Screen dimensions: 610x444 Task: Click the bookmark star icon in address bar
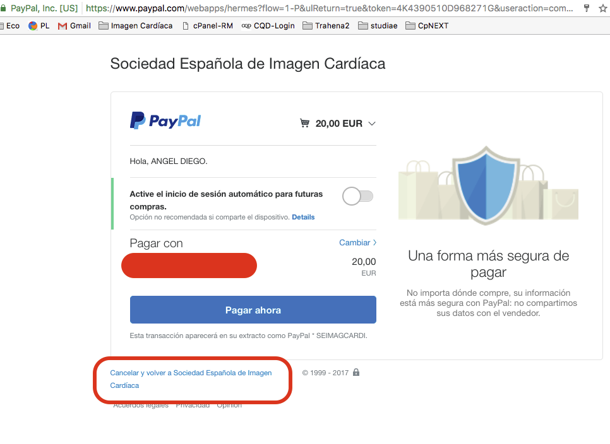602,8
